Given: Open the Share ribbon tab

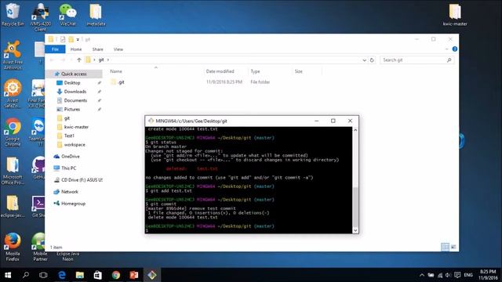Looking at the screenshot, I should click(97, 49).
